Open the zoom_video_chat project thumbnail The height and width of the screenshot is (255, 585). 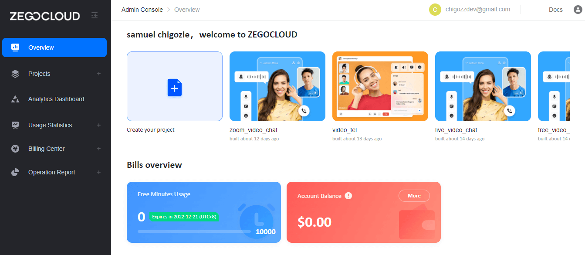click(277, 86)
